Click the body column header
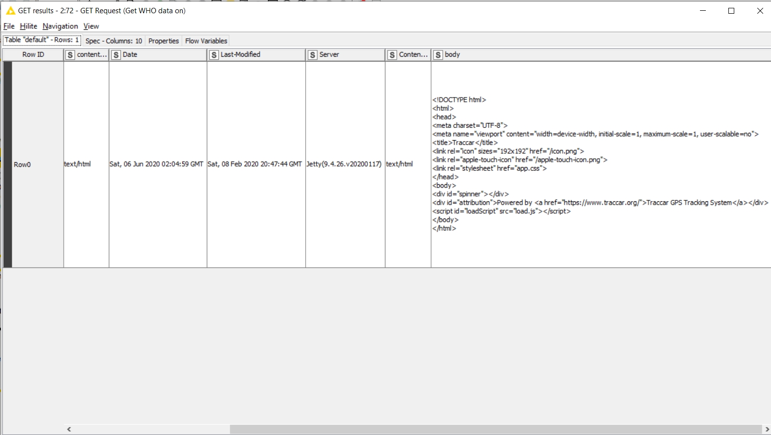 (x=601, y=54)
